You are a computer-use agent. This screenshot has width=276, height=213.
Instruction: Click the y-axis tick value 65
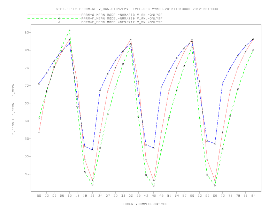click(27, 103)
